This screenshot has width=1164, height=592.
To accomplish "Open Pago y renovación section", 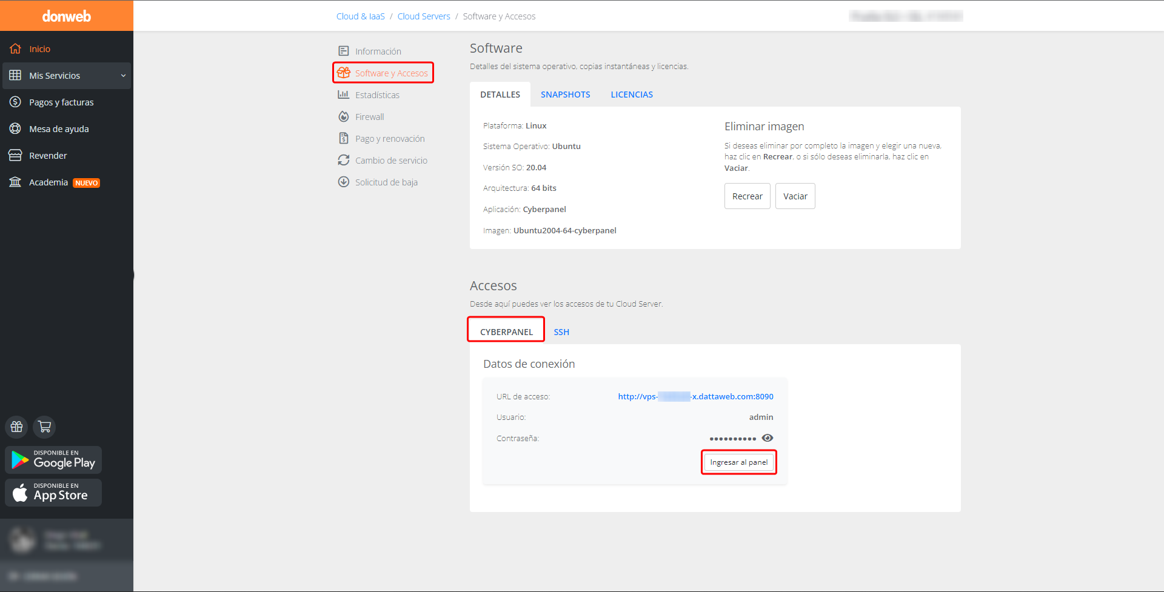I will pyautogui.click(x=390, y=139).
